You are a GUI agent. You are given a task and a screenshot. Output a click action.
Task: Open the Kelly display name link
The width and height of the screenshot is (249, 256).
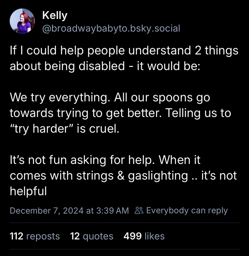pyautogui.click(x=55, y=16)
